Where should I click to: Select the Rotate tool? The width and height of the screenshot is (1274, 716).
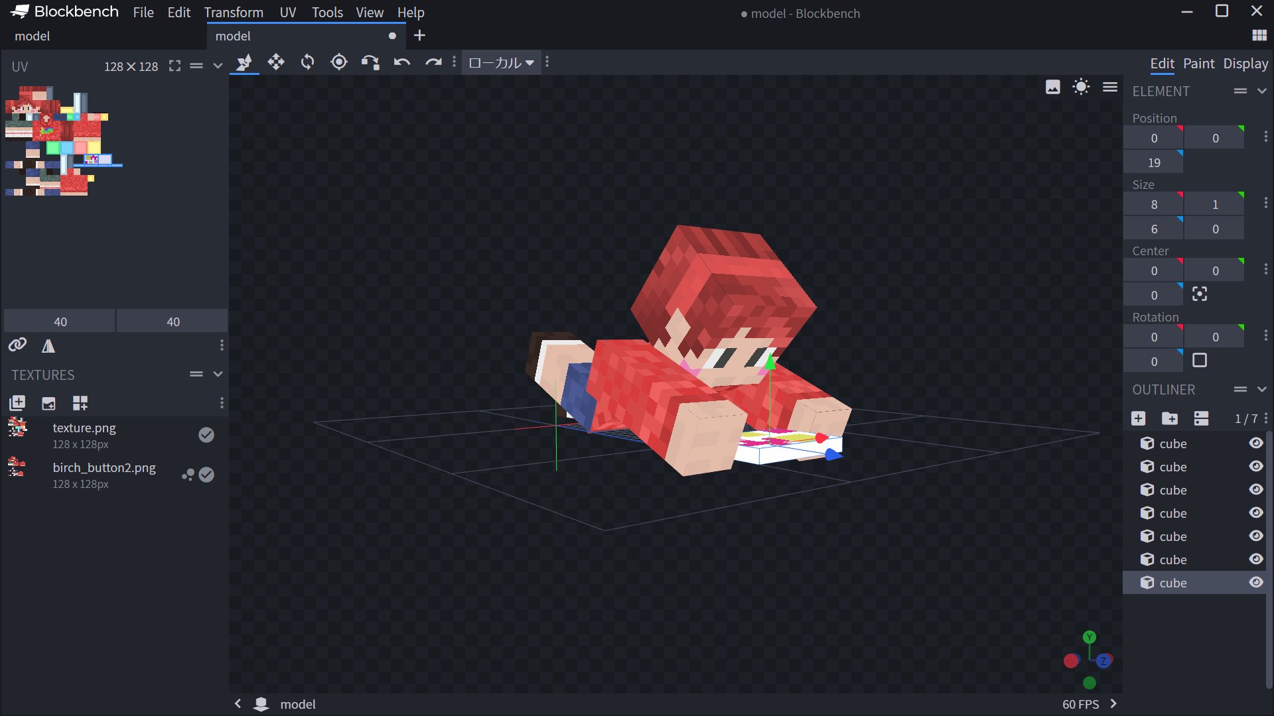click(x=307, y=62)
